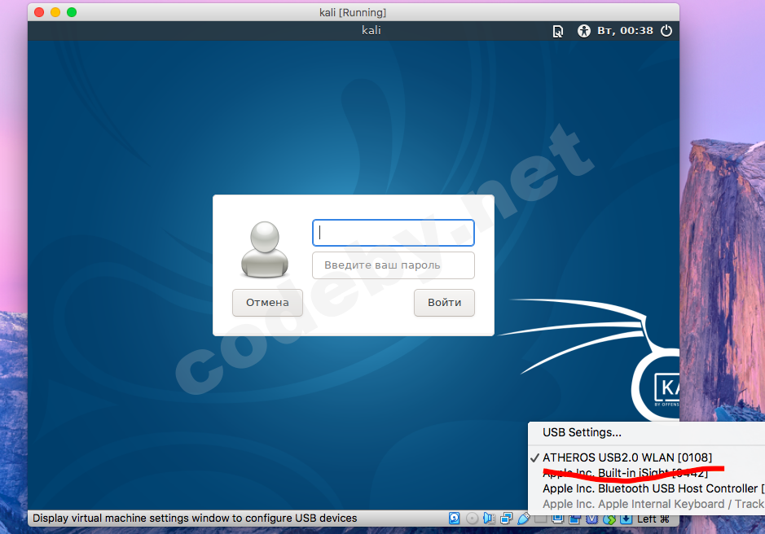This screenshot has width=765, height=534.
Task: Focus the username input field
Action: point(393,233)
